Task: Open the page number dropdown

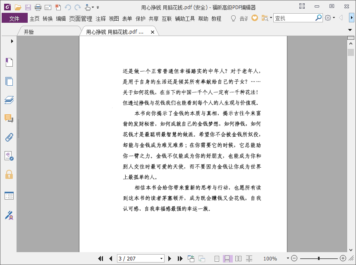Action: 161,259
